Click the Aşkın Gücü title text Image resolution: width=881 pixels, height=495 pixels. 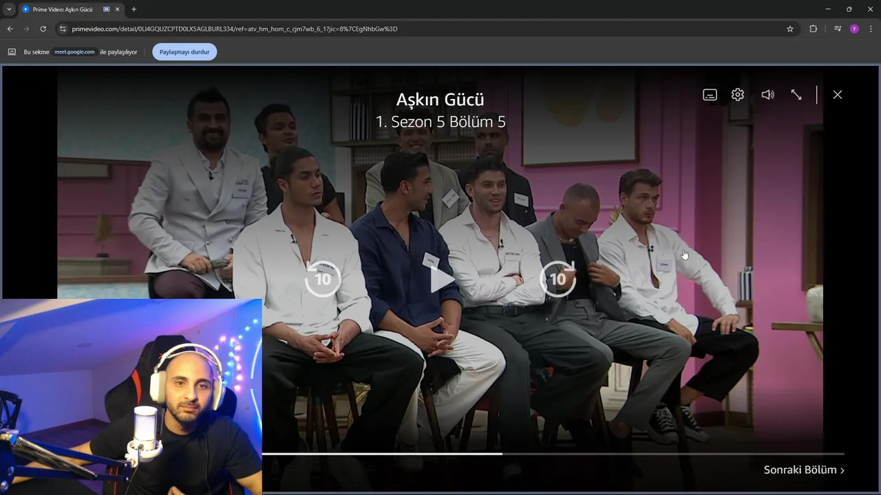440,99
